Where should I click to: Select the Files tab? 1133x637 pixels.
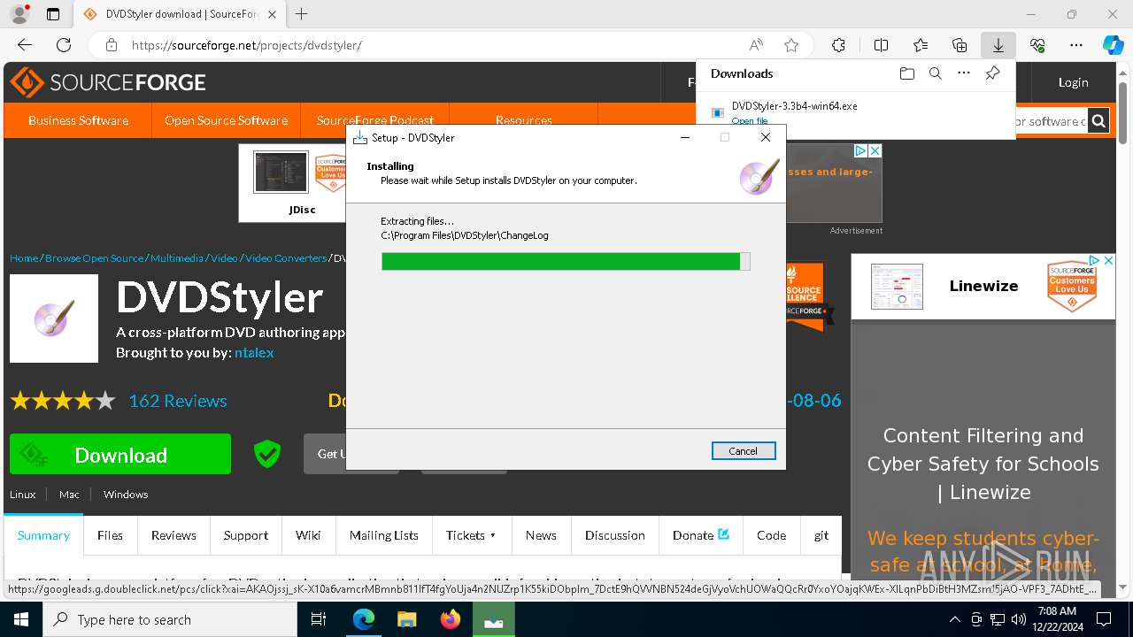(x=110, y=535)
